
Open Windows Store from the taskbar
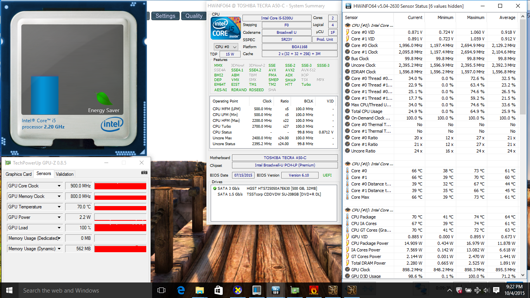coord(218,290)
